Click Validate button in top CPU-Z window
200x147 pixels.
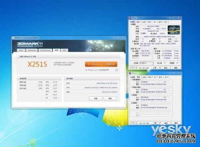coord(166,68)
